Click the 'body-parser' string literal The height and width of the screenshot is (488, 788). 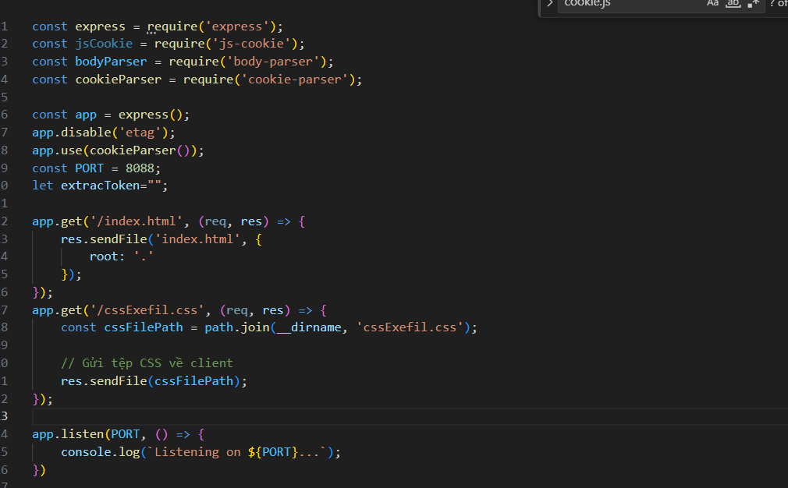point(273,62)
